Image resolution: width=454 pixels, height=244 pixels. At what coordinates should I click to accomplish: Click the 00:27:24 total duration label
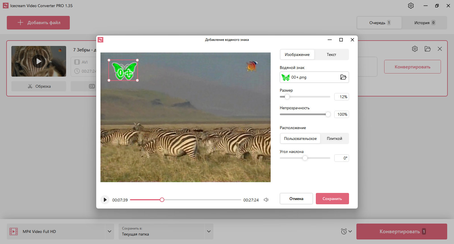pos(251,200)
